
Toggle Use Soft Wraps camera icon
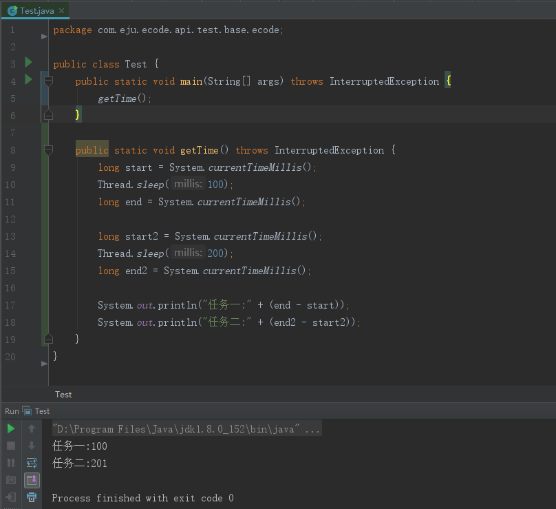[10, 480]
